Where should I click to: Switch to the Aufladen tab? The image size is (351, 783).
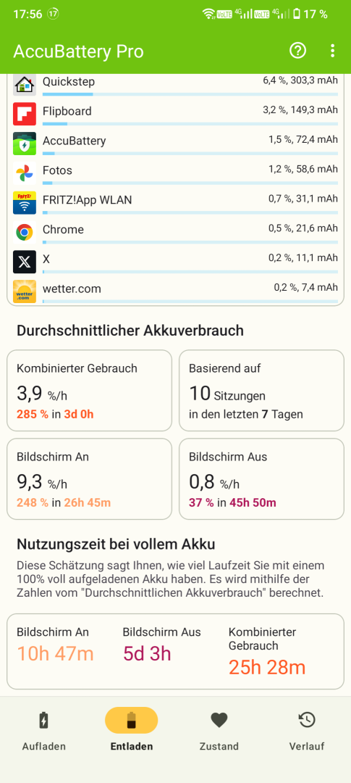coord(44,730)
